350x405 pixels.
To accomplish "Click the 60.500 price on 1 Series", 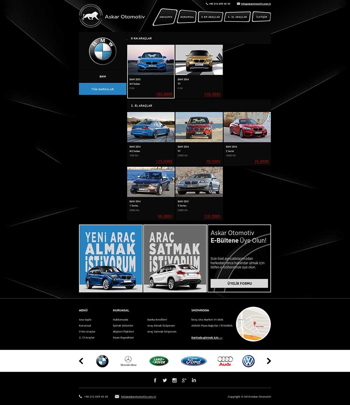I will pos(165,216).
